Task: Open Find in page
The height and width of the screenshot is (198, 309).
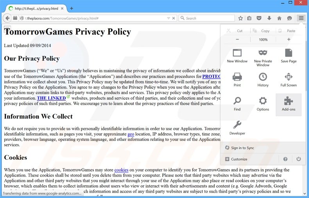Action: [237, 104]
